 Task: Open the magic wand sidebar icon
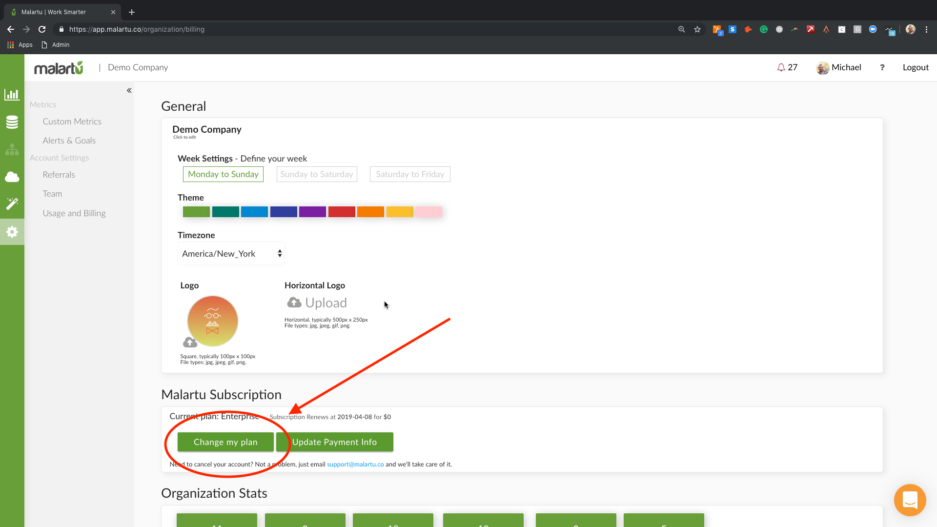pyautogui.click(x=12, y=203)
